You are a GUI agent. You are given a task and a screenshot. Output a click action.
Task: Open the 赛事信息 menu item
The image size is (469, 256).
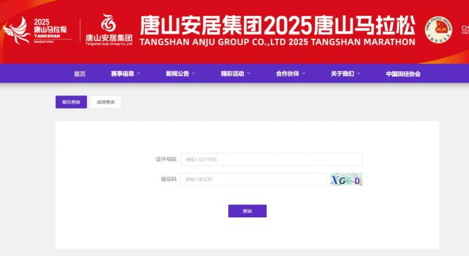click(x=122, y=74)
